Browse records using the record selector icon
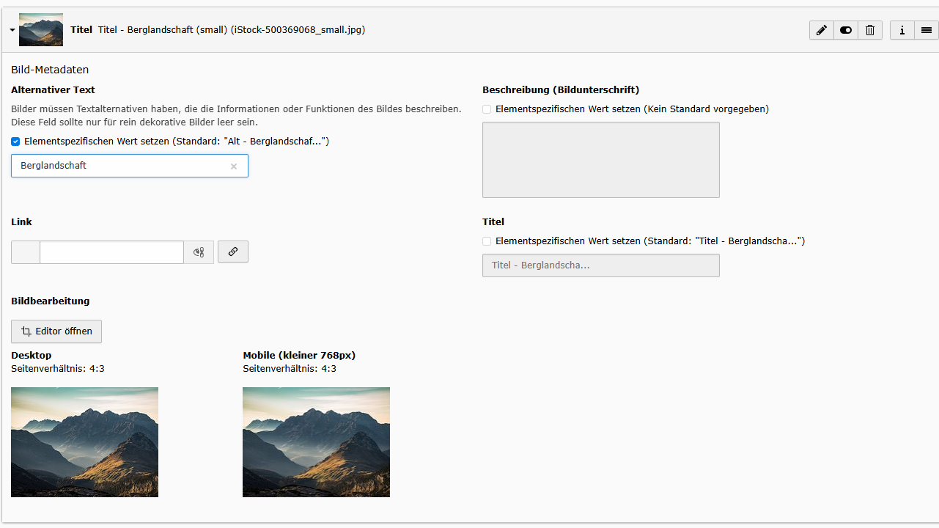This screenshot has height=528, width=939. pos(198,252)
